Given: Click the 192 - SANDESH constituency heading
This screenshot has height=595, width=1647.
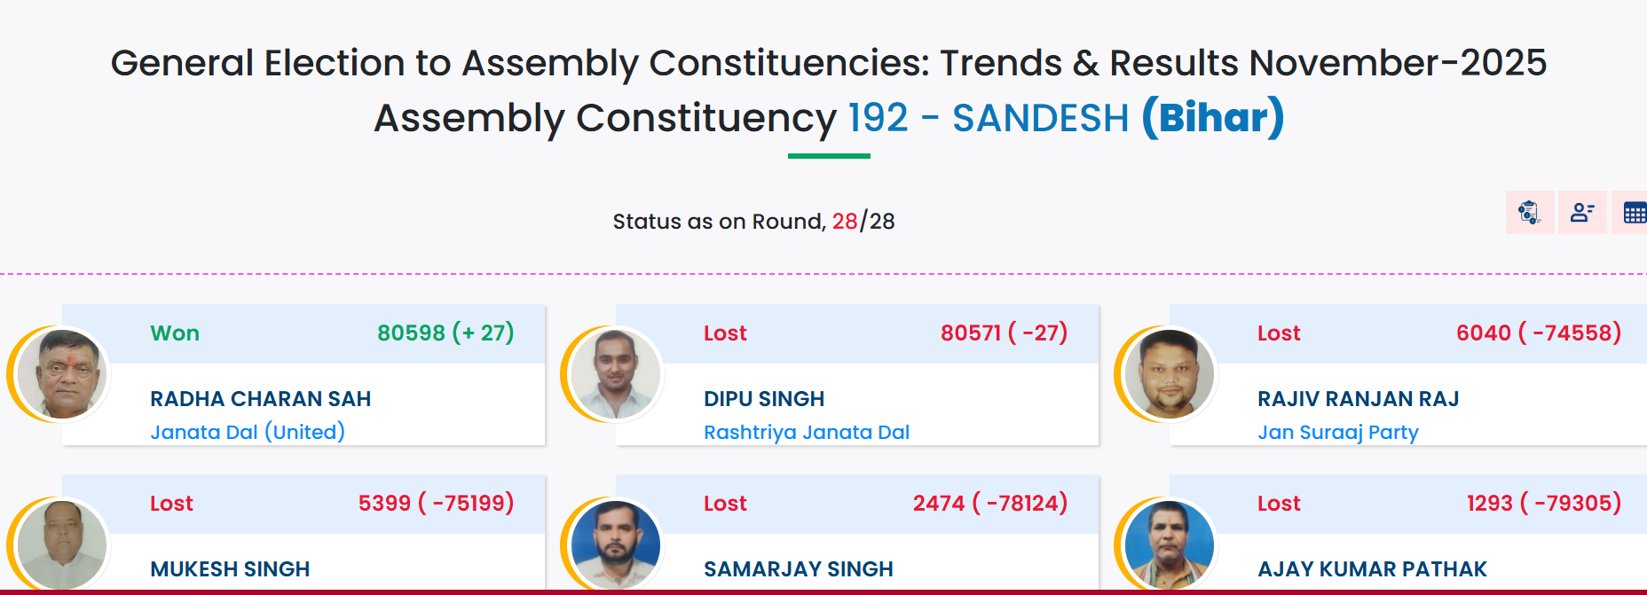Looking at the screenshot, I should 988,118.
